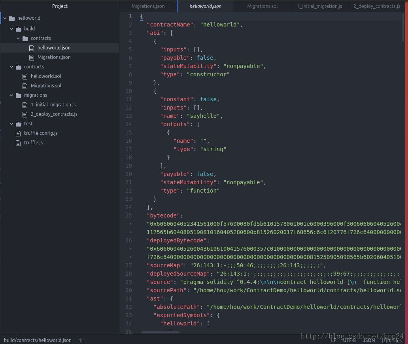Click the truffle-config.js file icon
This screenshot has width=408, height=344.
(x=18, y=134)
